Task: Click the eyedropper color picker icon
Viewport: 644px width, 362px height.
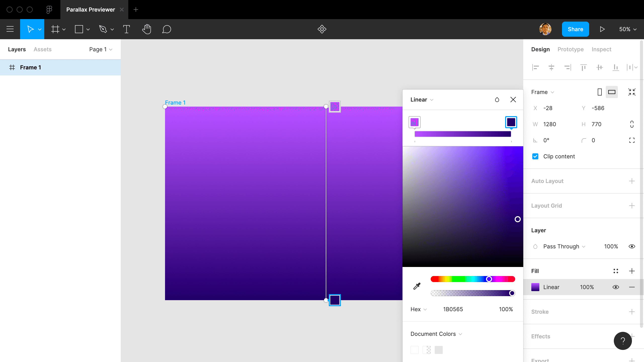Action: pyautogui.click(x=417, y=286)
